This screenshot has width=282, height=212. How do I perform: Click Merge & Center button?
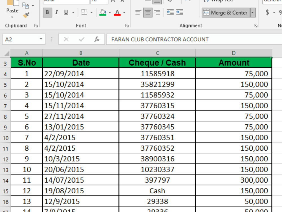coord(226,13)
